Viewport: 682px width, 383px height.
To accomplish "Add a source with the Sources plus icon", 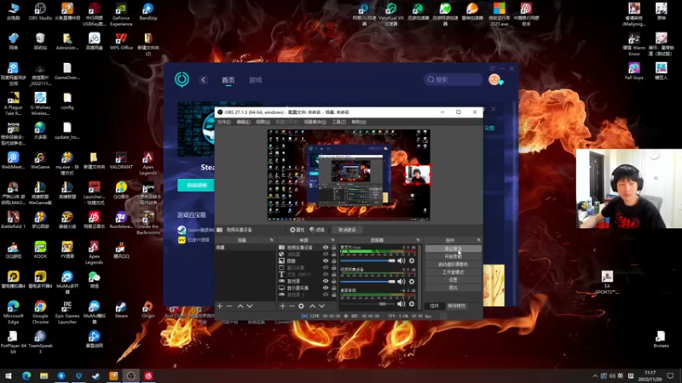I will 282,306.
